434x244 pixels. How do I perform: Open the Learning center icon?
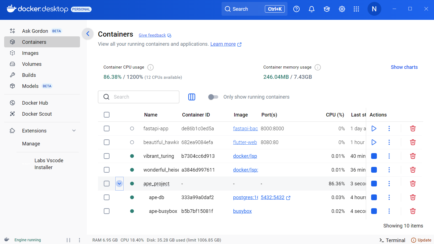pyautogui.click(x=327, y=9)
